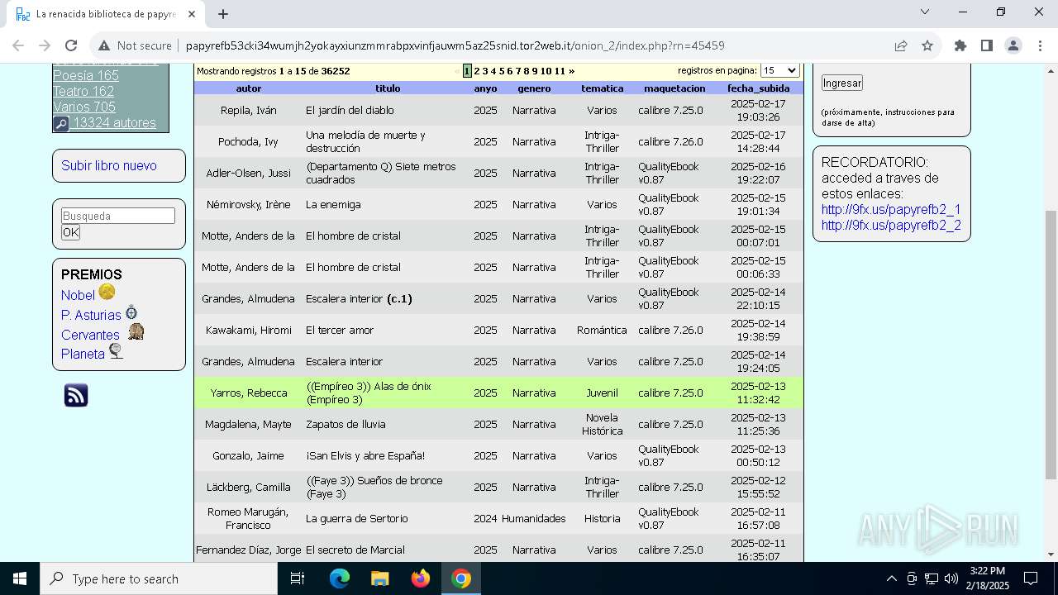Select author Yarros, Rebecca
The height and width of the screenshot is (595, 1058).
point(249,393)
